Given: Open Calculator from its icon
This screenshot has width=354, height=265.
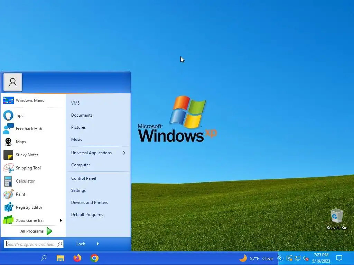Looking at the screenshot, I should [x=8, y=181].
